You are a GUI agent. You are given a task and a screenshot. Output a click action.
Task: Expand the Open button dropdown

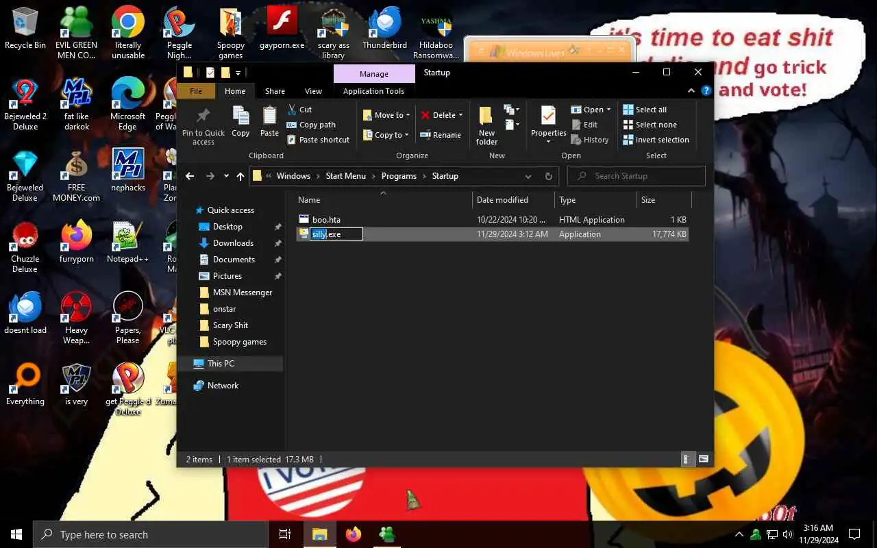pyautogui.click(x=608, y=110)
